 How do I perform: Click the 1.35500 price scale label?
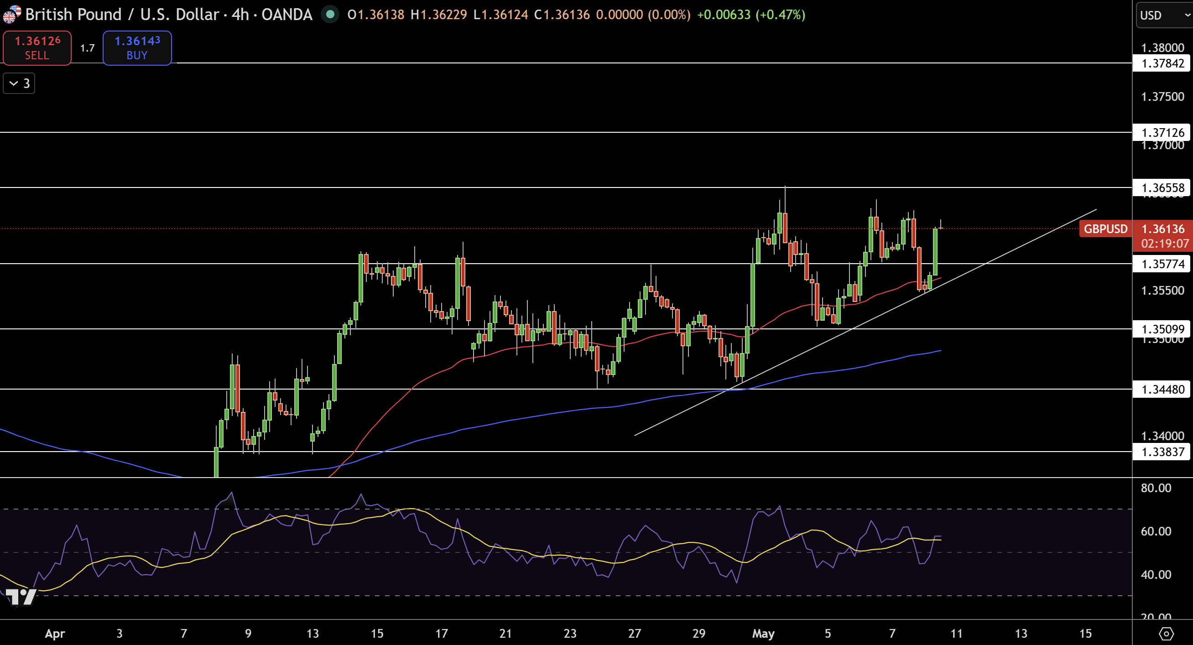coord(1162,290)
